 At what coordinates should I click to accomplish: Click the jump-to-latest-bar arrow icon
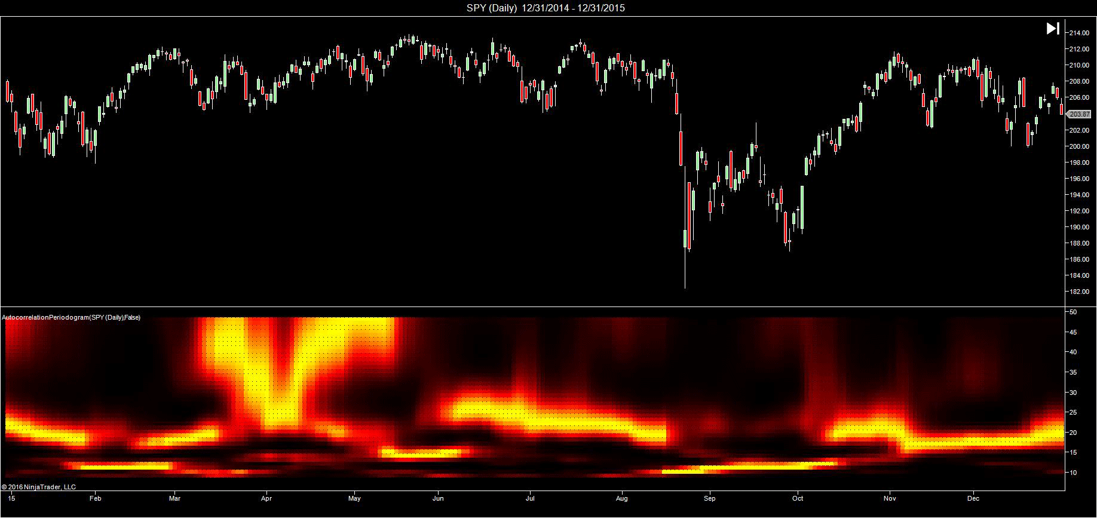1053,29
